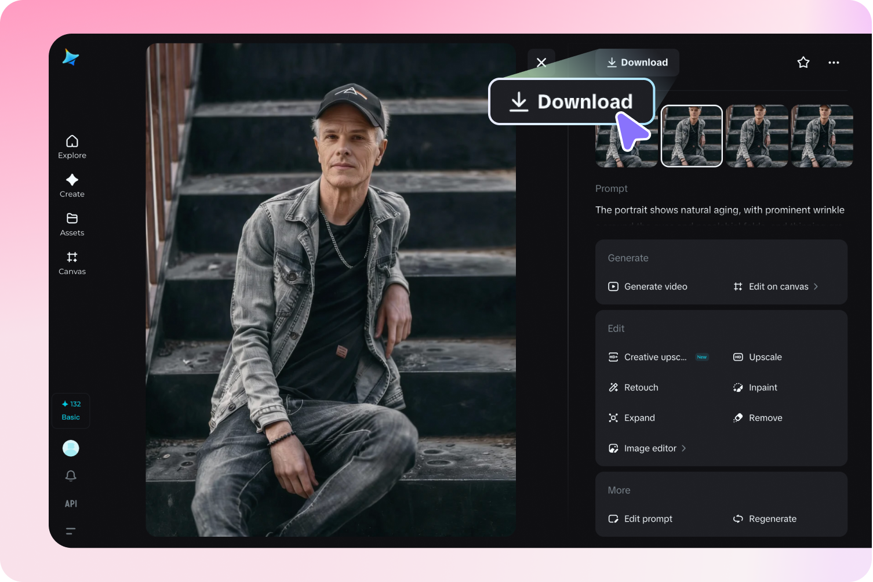The height and width of the screenshot is (582, 873).
Task: Switch to the Canvas workspace
Action: coord(72,263)
